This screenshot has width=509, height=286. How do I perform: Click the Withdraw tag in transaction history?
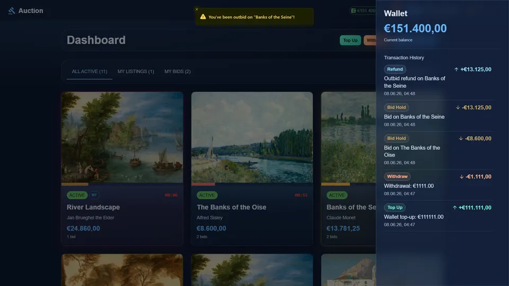coord(397,177)
